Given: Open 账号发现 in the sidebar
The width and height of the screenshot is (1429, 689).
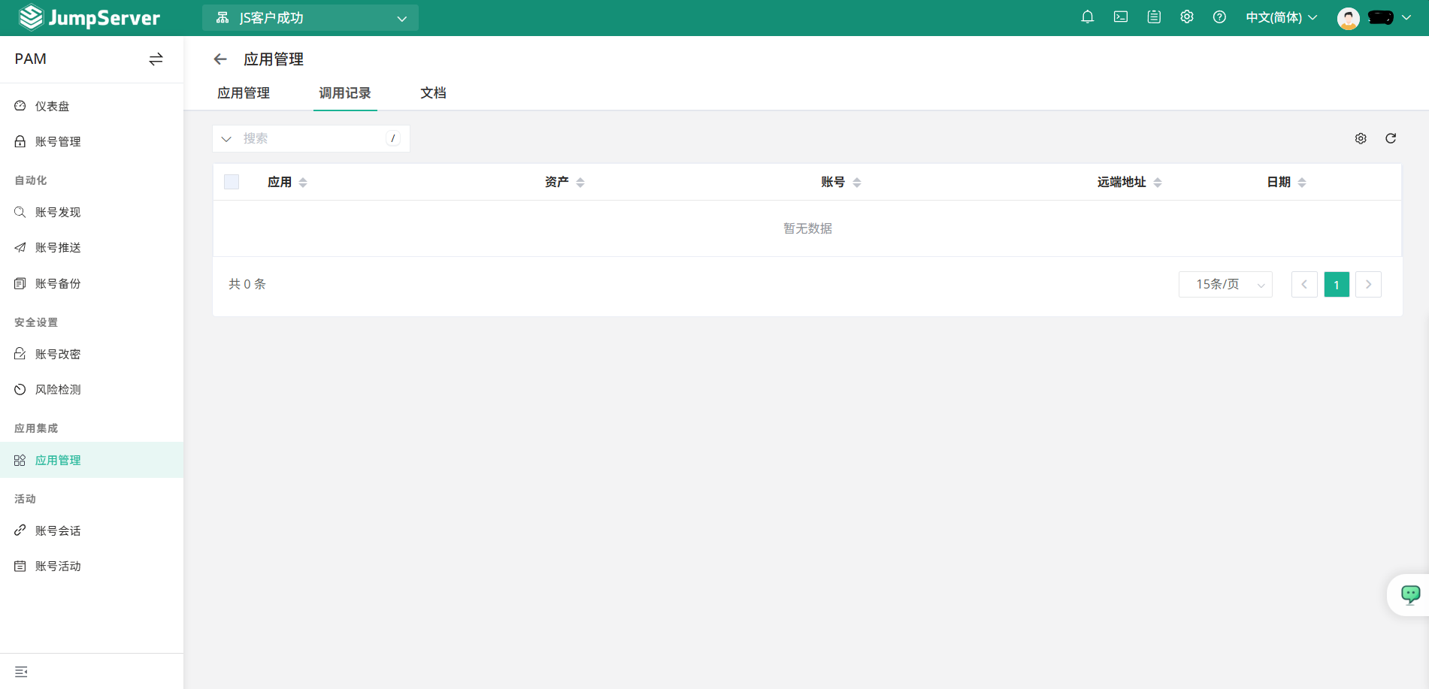Looking at the screenshot, I should tap(58, 212).
